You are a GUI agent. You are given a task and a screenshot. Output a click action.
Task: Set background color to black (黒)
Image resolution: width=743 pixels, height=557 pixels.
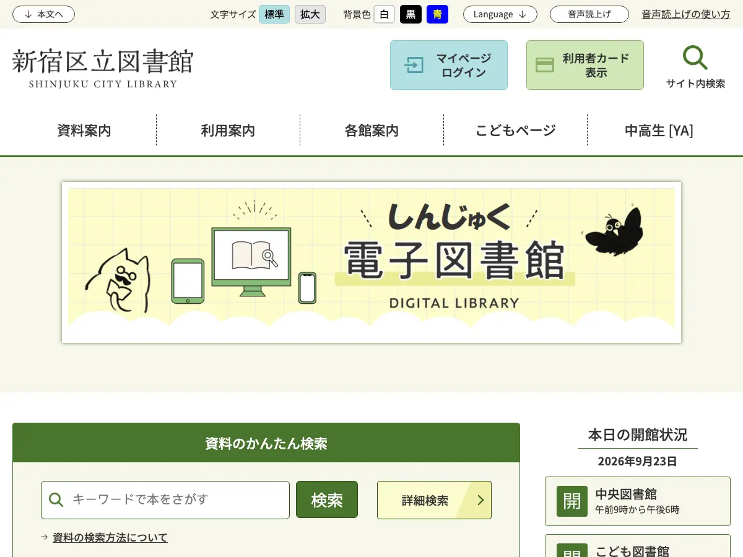coord(411,14)
